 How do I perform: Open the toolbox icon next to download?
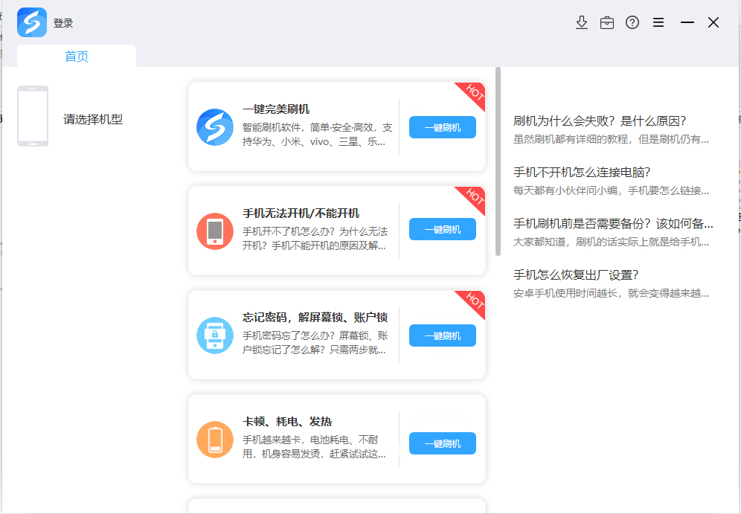(x=607, y=22)
